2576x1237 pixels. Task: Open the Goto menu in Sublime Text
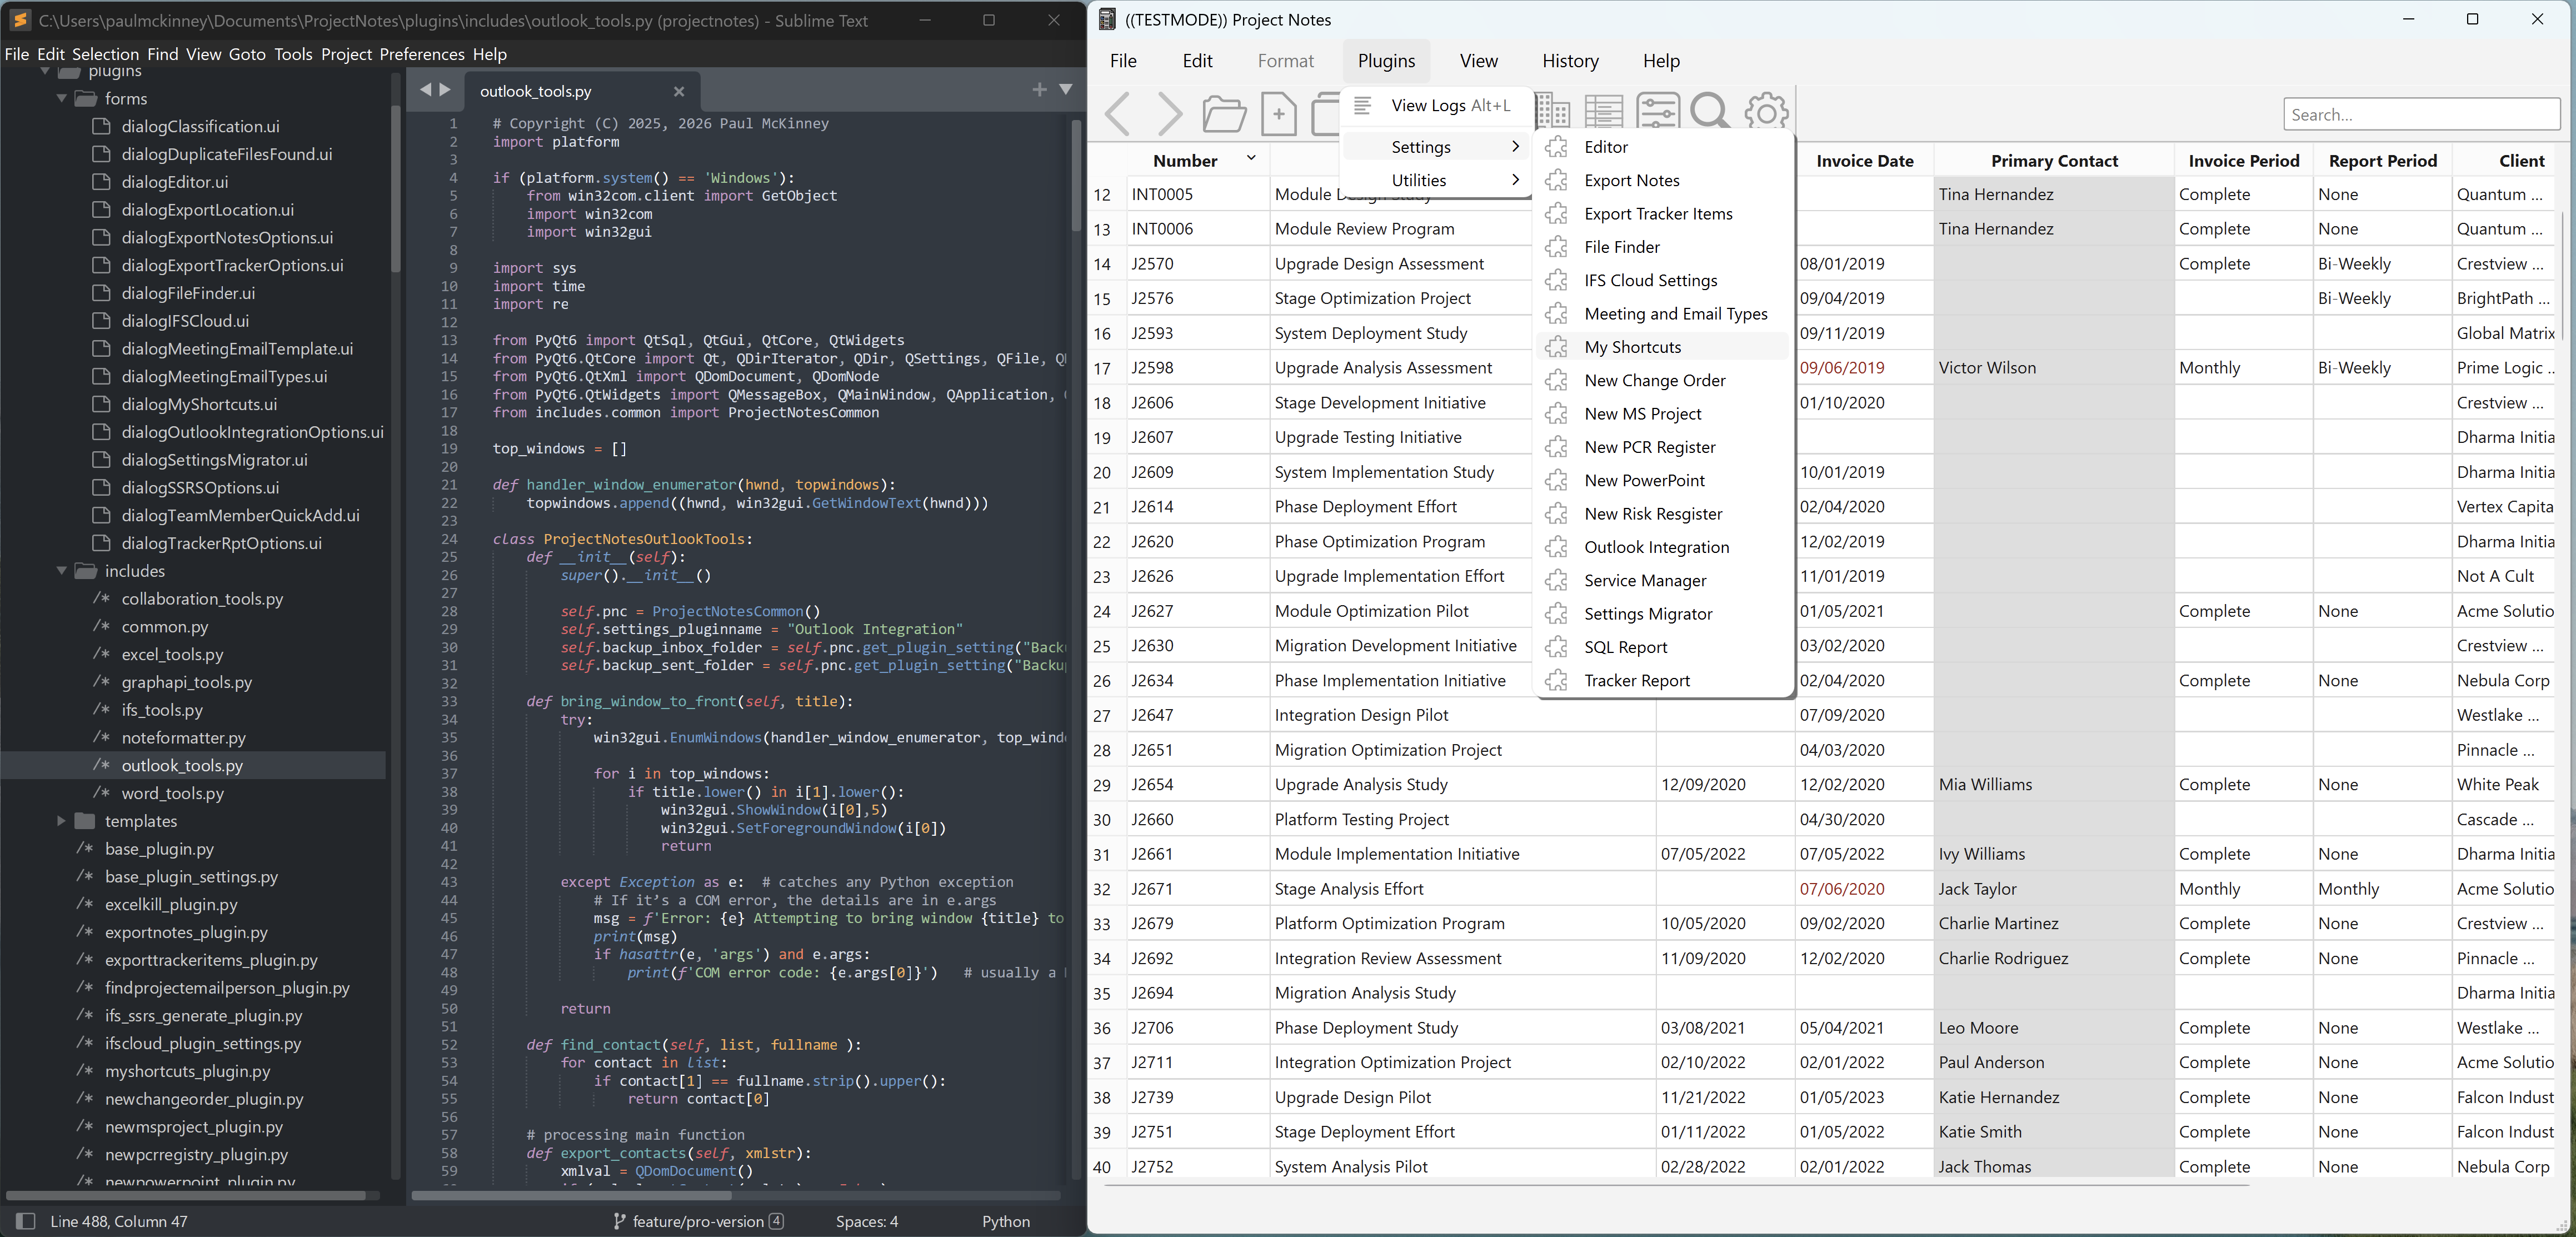pyautogui.click(x=247, y=54)
